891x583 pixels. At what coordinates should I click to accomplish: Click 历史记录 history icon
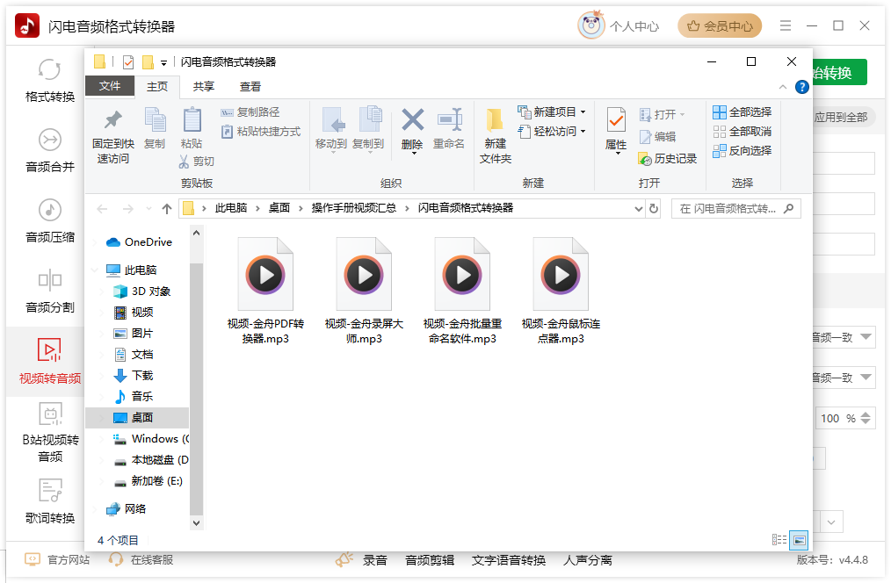click(x=668, y=159)
